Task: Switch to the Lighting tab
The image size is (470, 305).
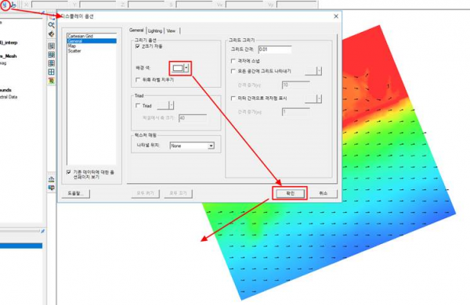Action: tap(155, 30)
